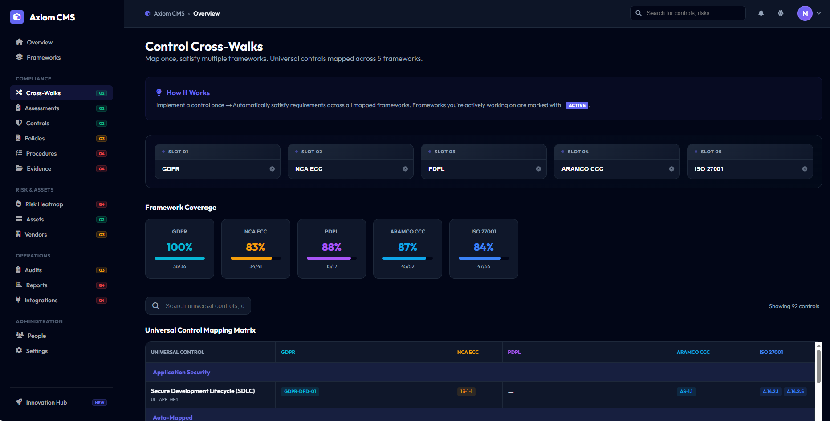
Task: Open the notifications bell icon
Action: tap(761, 13)
